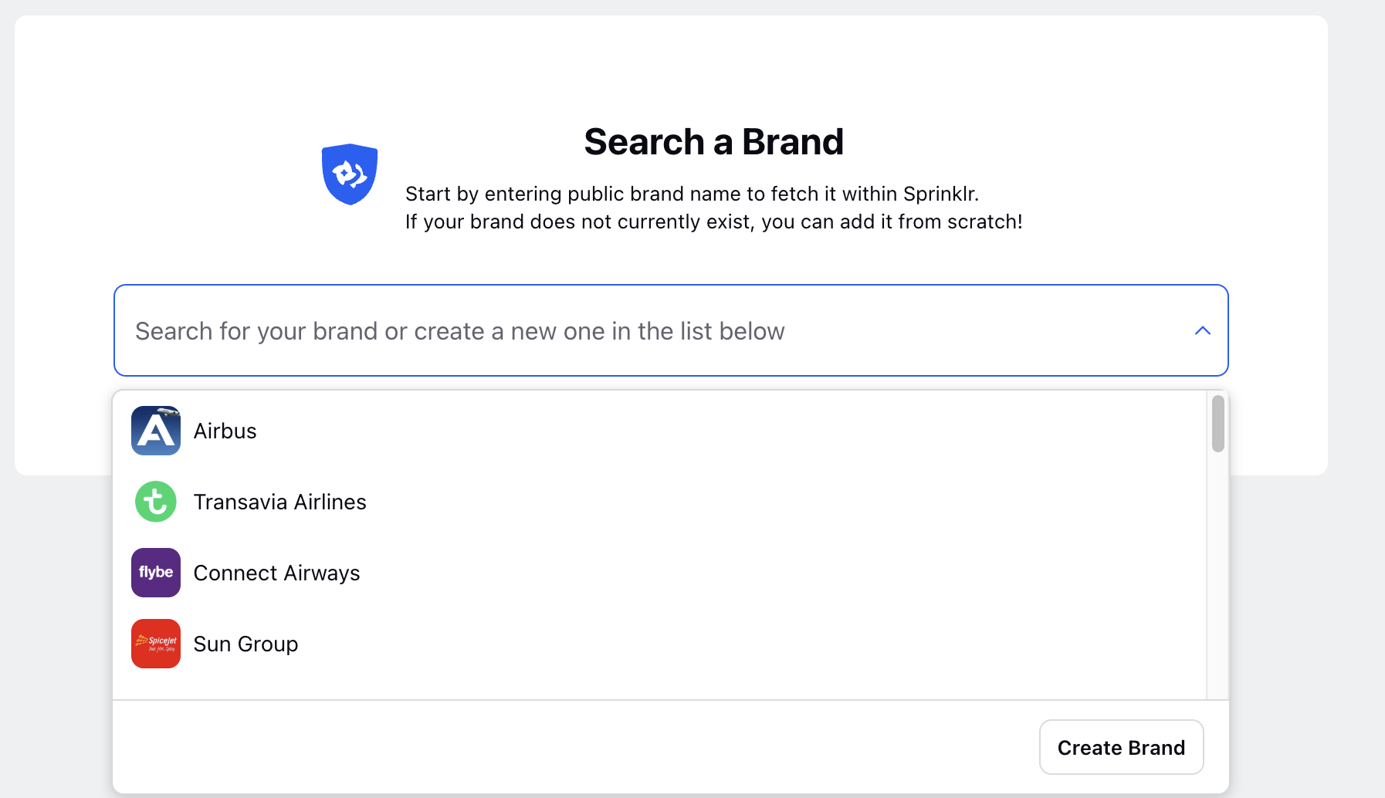Click the blank list space under Sun Group
The height and width of the screenshot is (798, 1385).
659,685
